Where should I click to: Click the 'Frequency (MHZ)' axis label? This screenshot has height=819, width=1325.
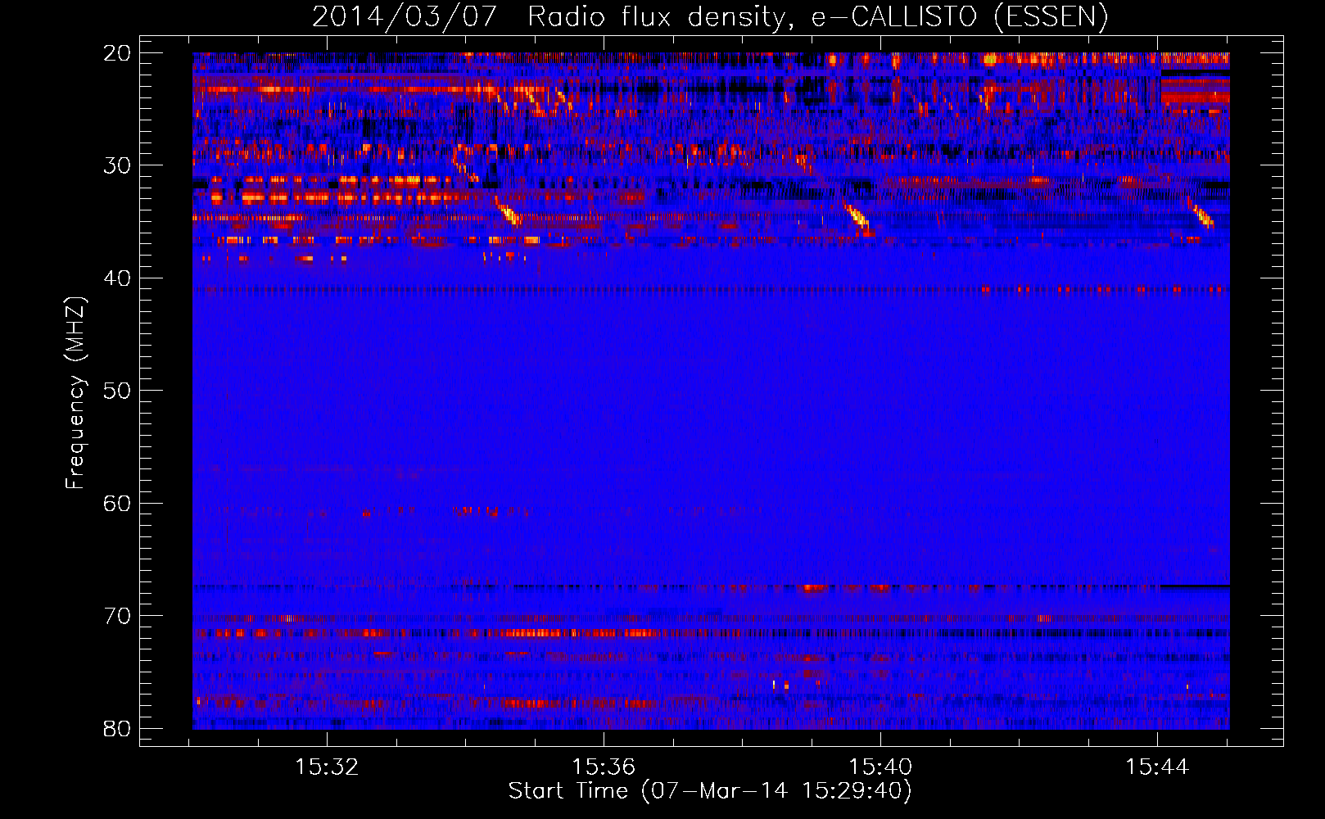click(x=75, y=392)
